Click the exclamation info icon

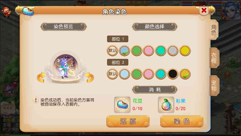click(36, 100)
